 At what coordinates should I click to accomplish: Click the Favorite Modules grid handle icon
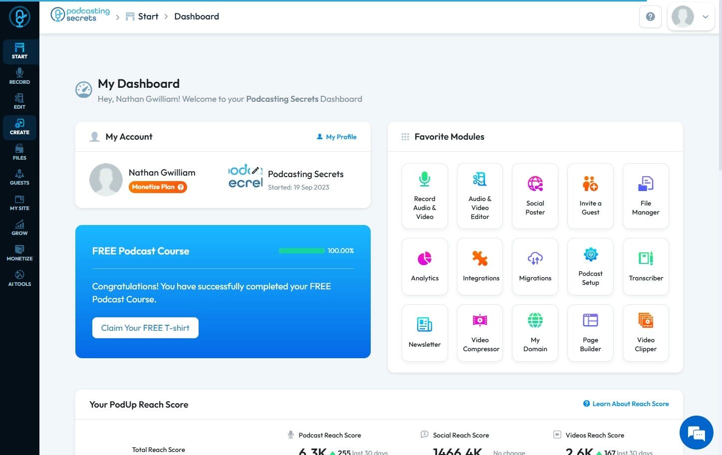[x=405, y=137]
